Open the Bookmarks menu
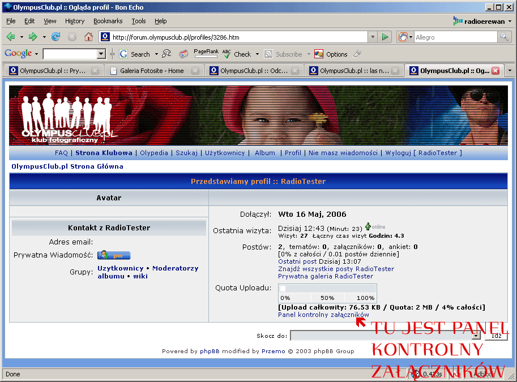The height and width of the screenshot is (382, 517). pyautogui.click(x=108, y=21)
